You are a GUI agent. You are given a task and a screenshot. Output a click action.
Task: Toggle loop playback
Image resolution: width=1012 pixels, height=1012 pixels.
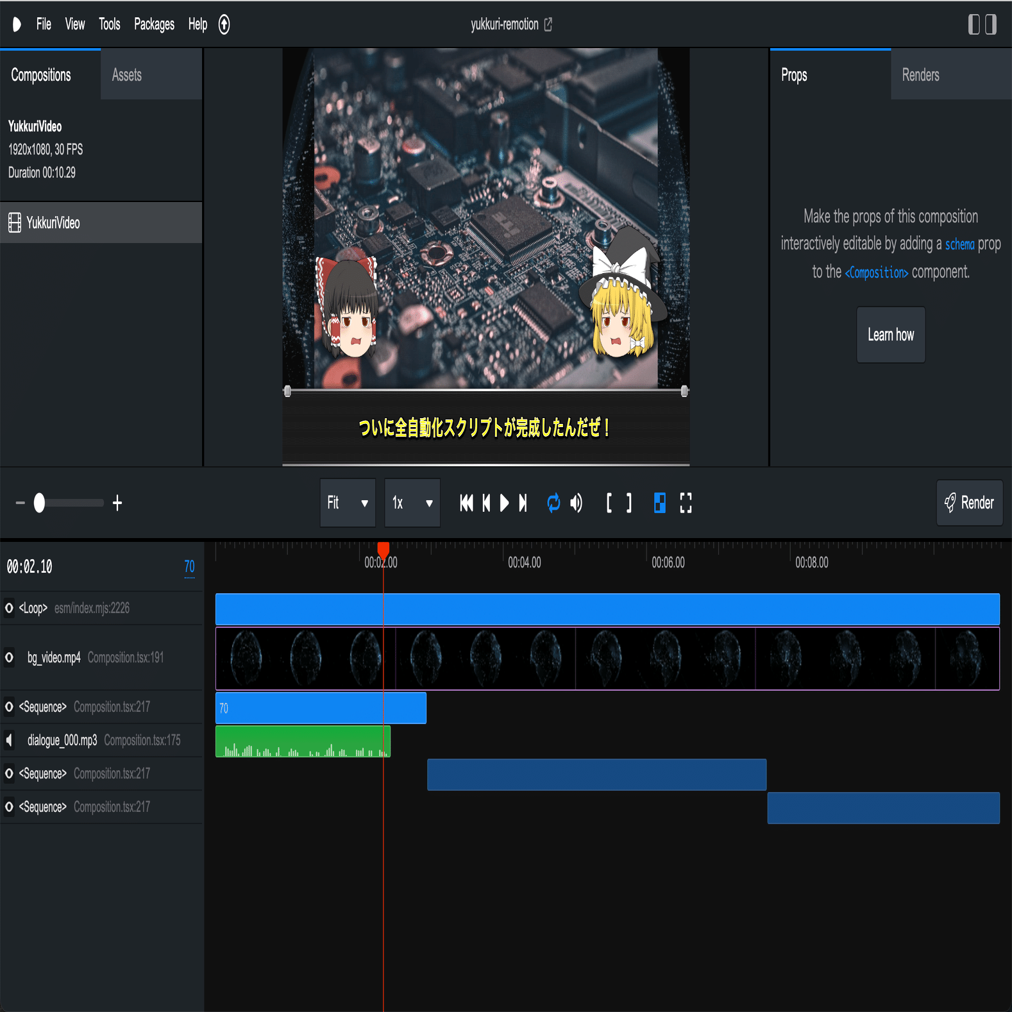pyautogui.click(x=553, y=503)
